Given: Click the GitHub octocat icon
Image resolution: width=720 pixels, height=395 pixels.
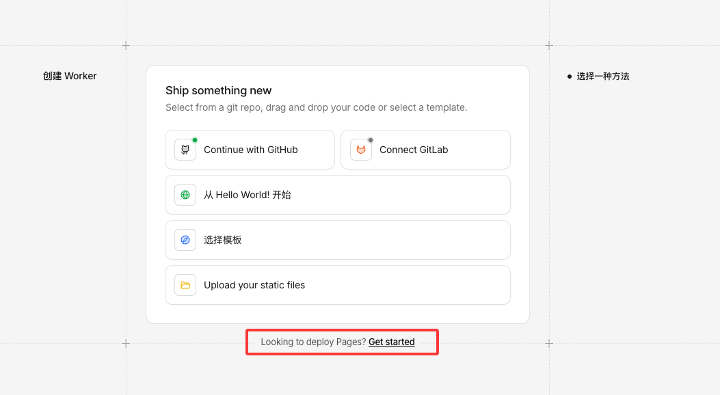Looking at the screenshot, I should [x=185, y=150].
